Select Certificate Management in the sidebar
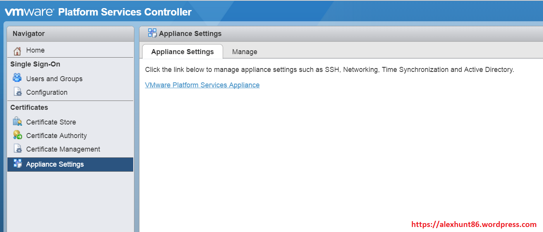This screenshot has height=232, width=543. coord(63,149)
